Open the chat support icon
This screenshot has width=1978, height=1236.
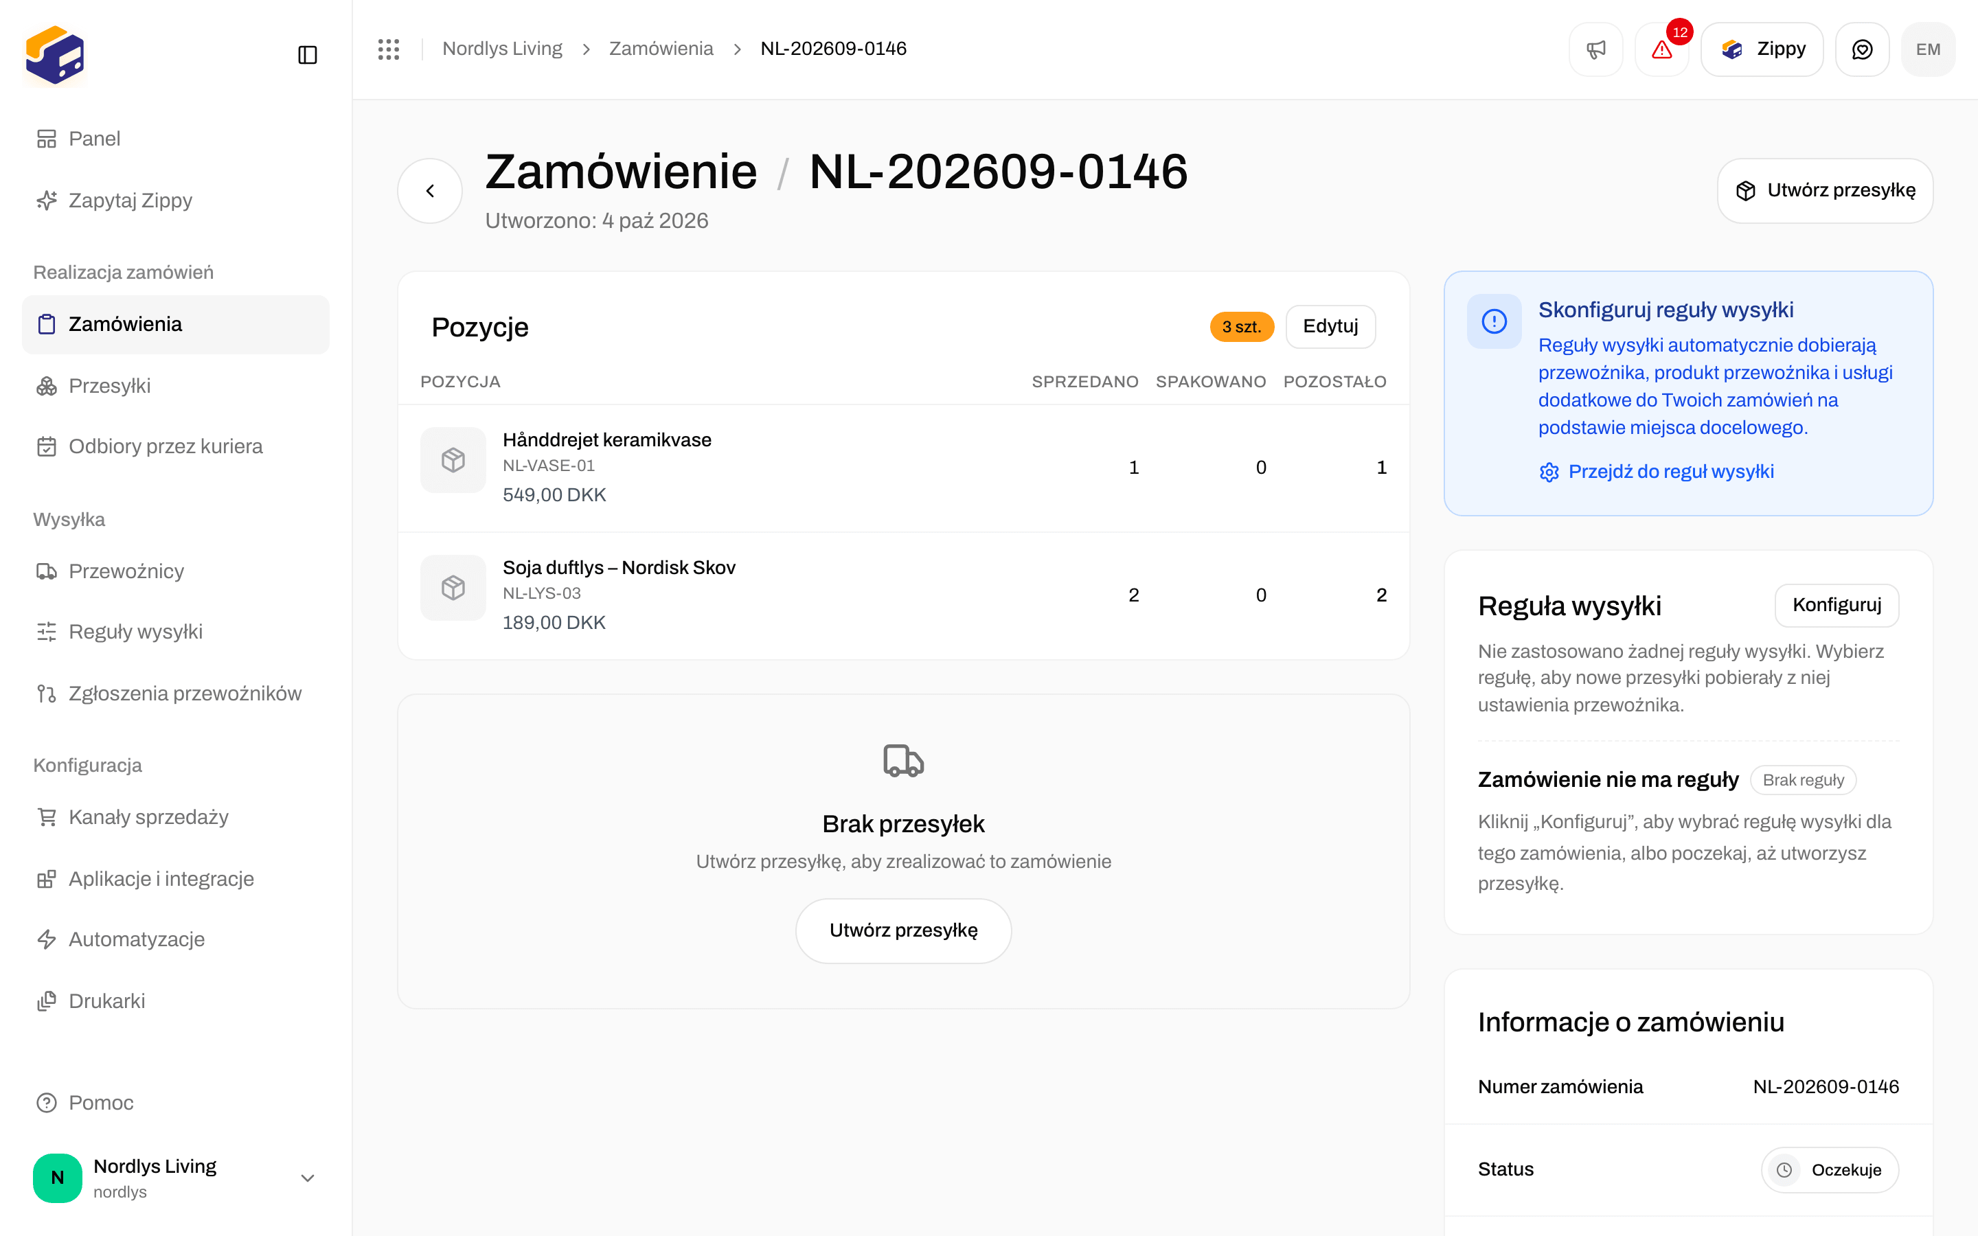pos(1862,49)
